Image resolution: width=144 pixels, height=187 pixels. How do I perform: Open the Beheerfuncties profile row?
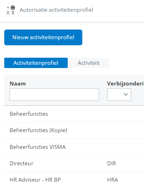(74, 114)
